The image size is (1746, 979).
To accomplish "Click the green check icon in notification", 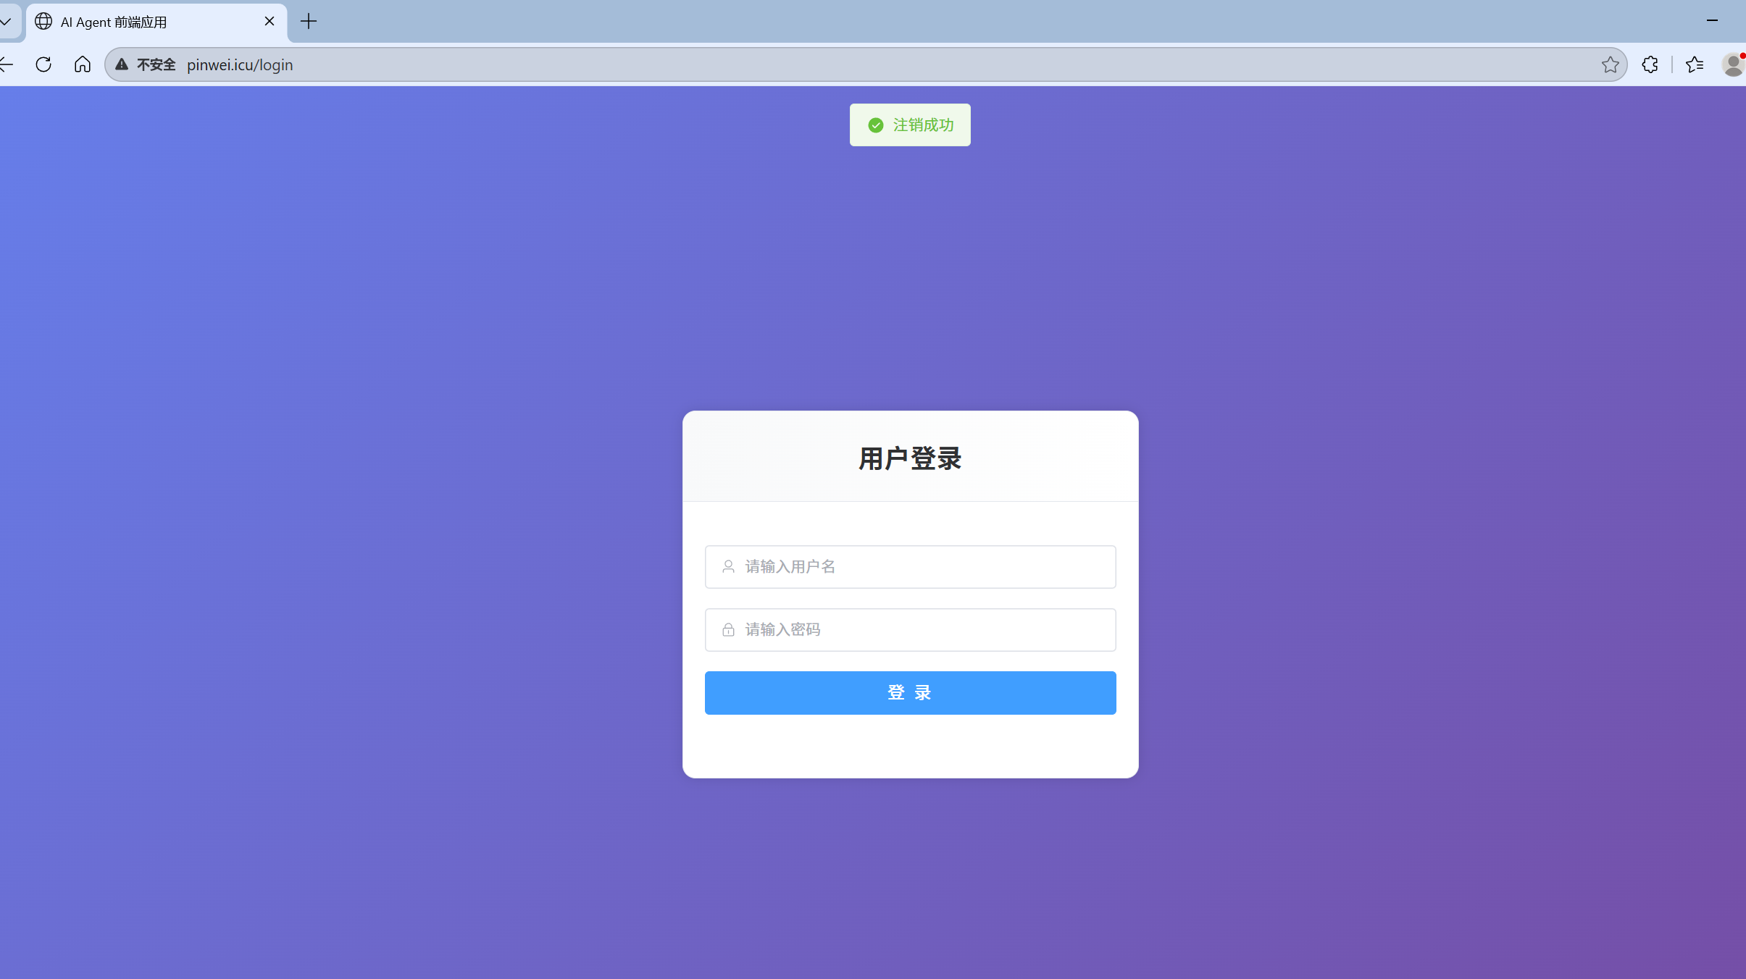I will click(876, 125).
